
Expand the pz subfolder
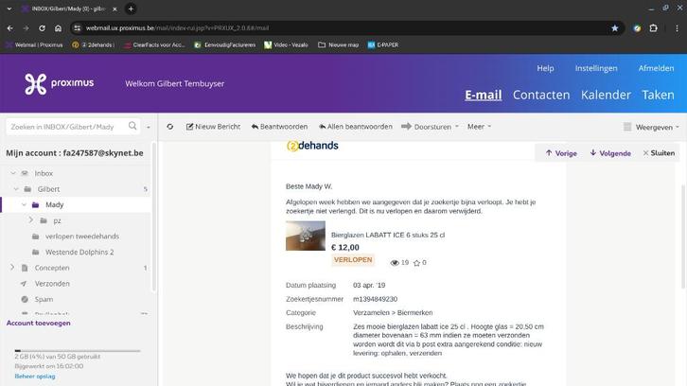coord(31,220)
